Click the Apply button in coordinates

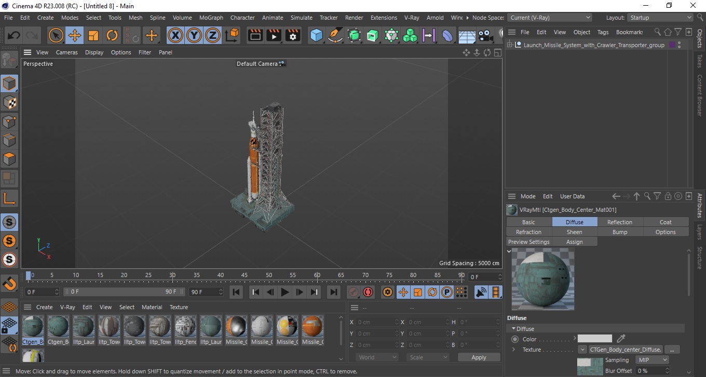[479, 357]
